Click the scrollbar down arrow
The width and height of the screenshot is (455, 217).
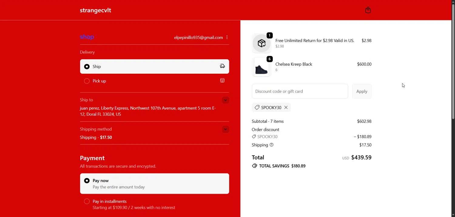(x=453, y=215)
